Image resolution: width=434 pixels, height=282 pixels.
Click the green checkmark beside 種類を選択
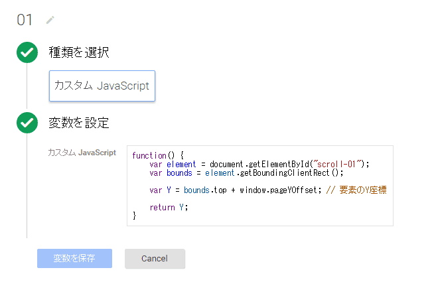(x=27, y=52)
